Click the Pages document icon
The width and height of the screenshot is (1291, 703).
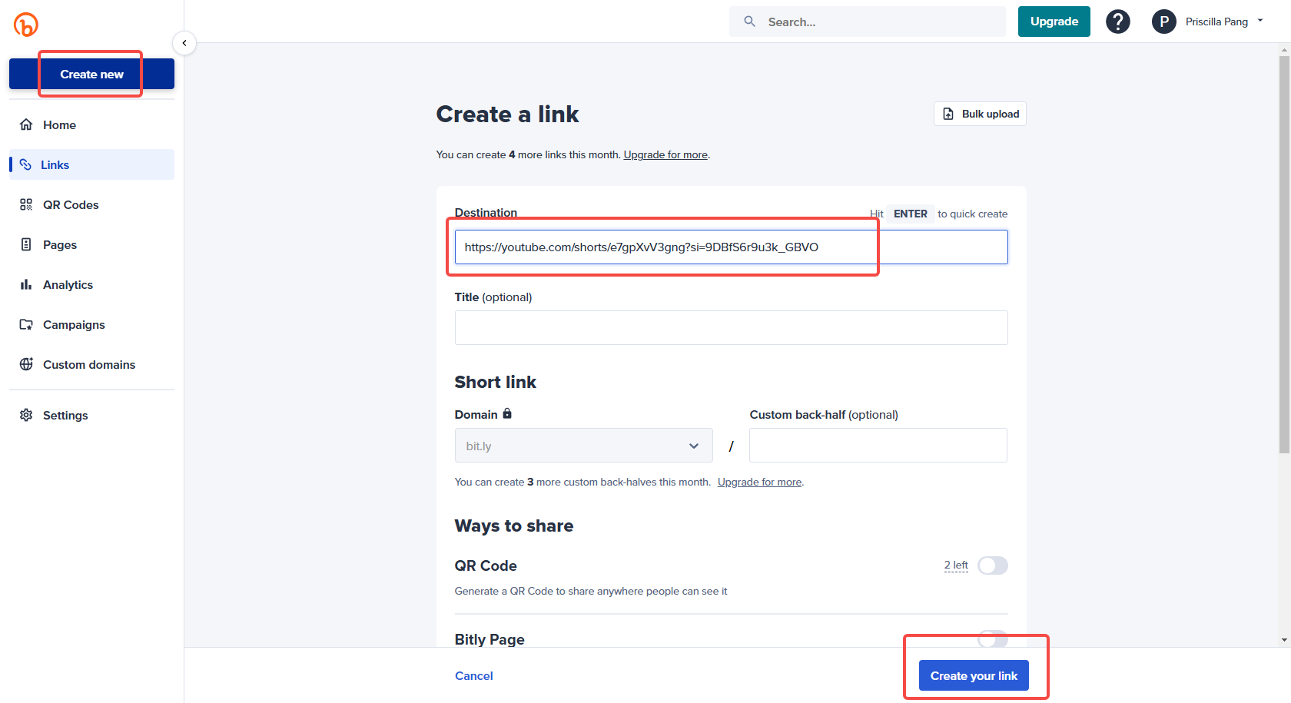[26, 244]
